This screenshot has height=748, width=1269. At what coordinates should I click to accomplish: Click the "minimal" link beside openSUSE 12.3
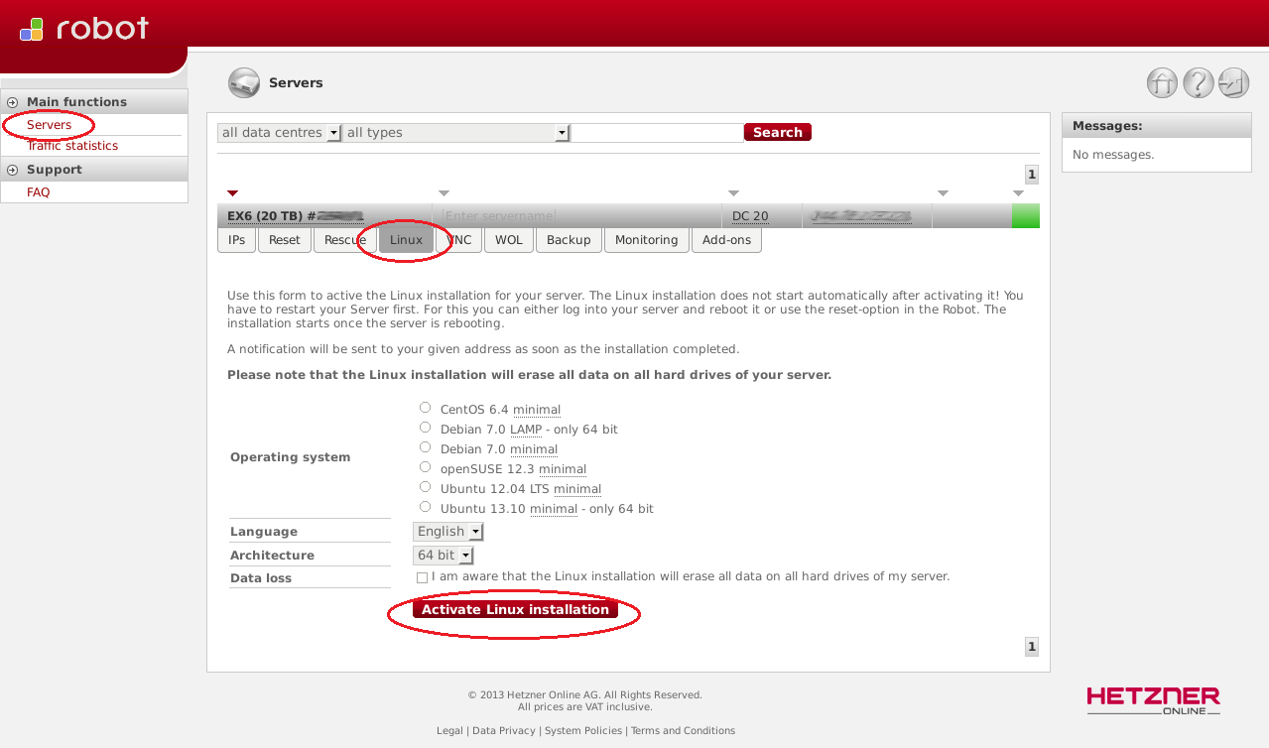[563, 469]
